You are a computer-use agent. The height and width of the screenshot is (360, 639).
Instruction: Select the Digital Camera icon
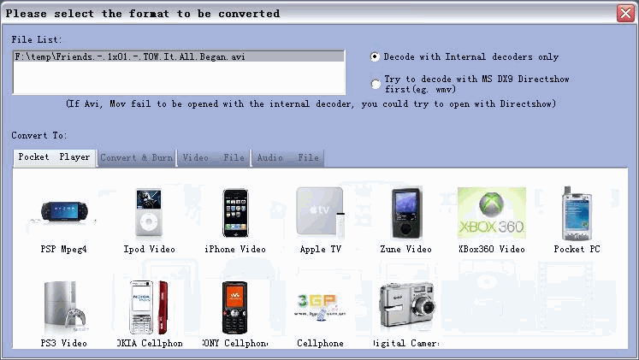point(406,307)
